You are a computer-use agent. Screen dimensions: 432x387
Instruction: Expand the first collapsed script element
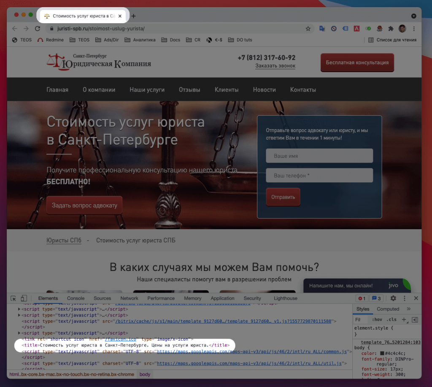pyautogui.click(x=19, y=309)
